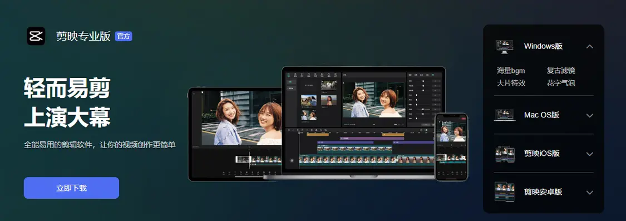
Task: Click the 立即下载 download button
Action: click(71, 188)
